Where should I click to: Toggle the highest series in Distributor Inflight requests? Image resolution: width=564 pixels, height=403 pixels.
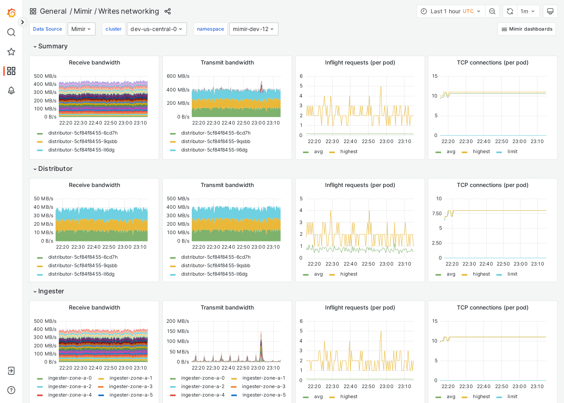click(x=349, y=274)
